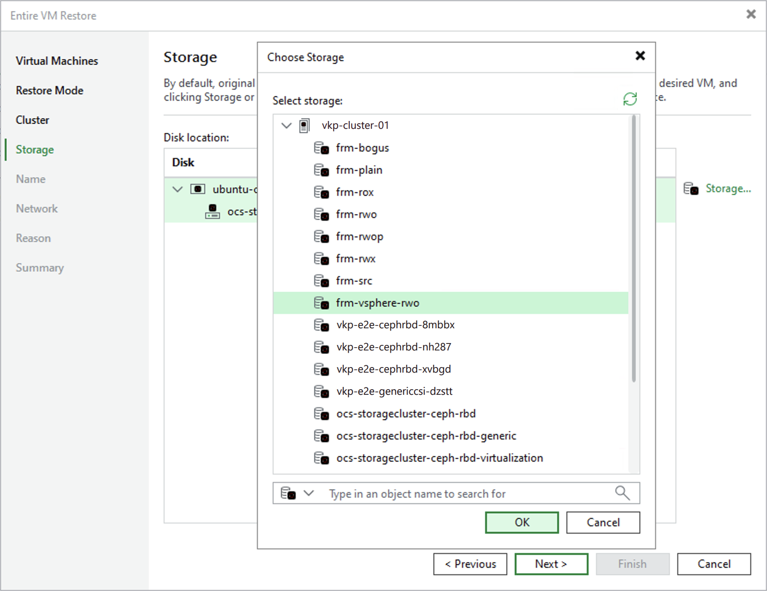The width and height of the screenshot is (767, 591).
Task: Click the storage type filter icon in search bar
Action: click(x=288, y=494)
